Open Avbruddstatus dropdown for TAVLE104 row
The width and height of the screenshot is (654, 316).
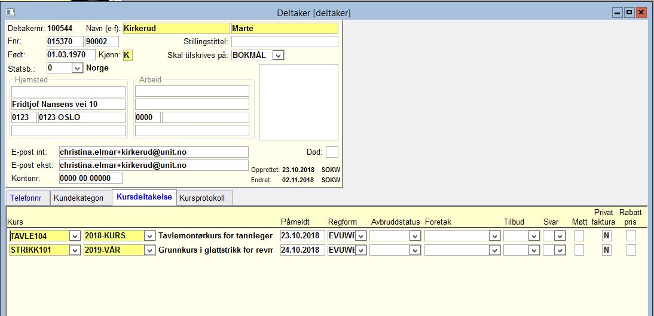(x=415, y=236)
